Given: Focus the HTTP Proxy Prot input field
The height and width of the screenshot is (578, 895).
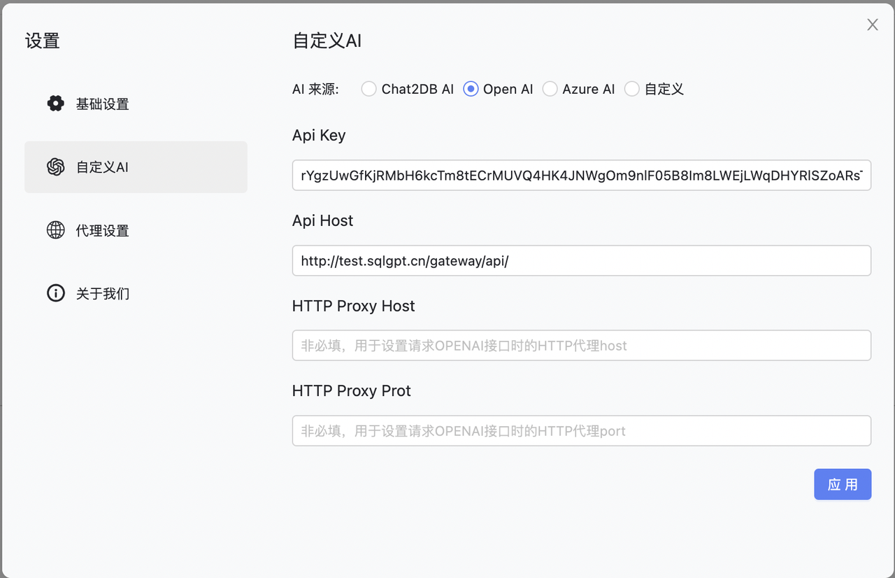Looking at the screenshot, I should [582, 430].
